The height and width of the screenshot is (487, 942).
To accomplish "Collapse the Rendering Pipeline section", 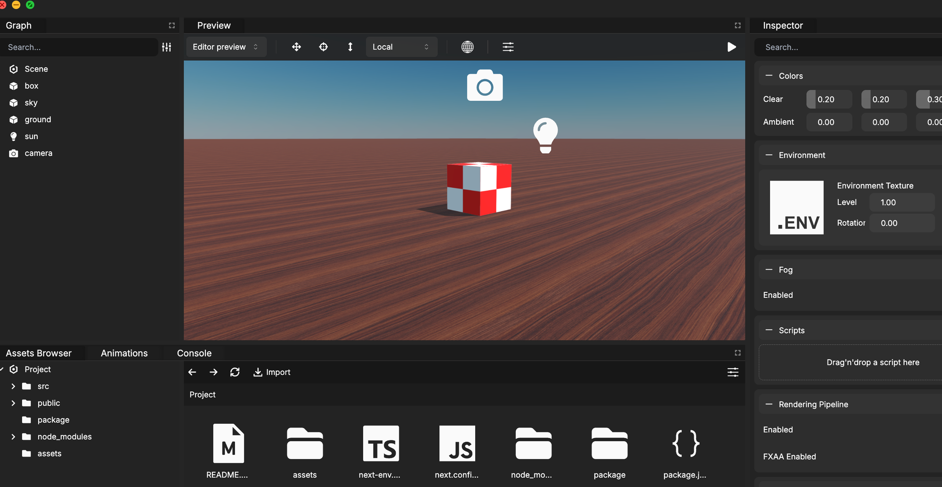I will [x=769, y=404].
